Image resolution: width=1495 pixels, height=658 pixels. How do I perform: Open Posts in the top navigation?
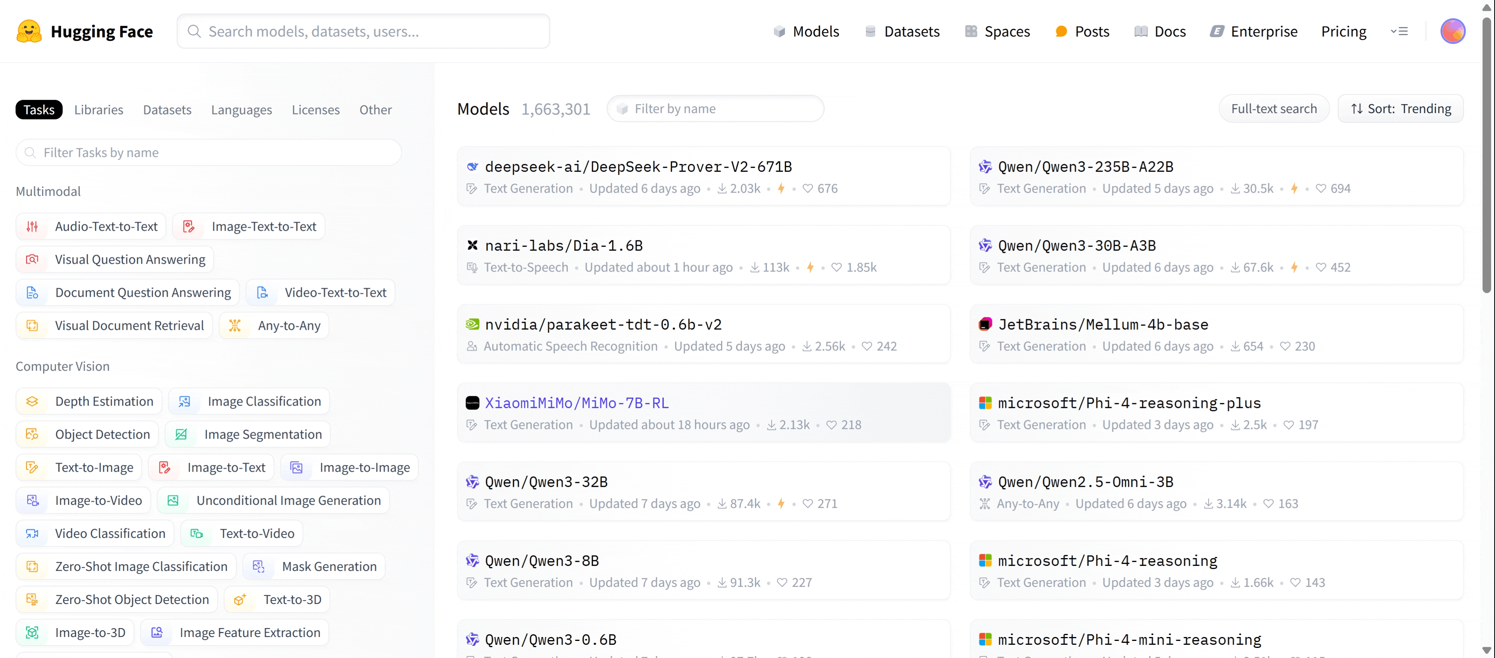[1082, 31]
